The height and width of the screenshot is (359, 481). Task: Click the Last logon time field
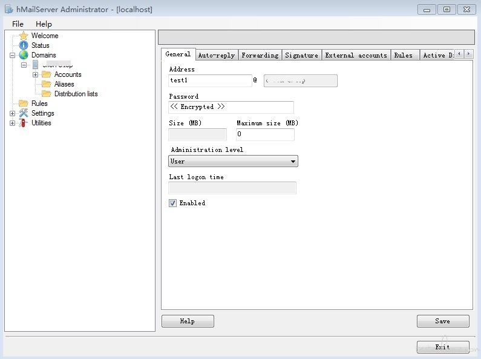(x=232, y=188)
